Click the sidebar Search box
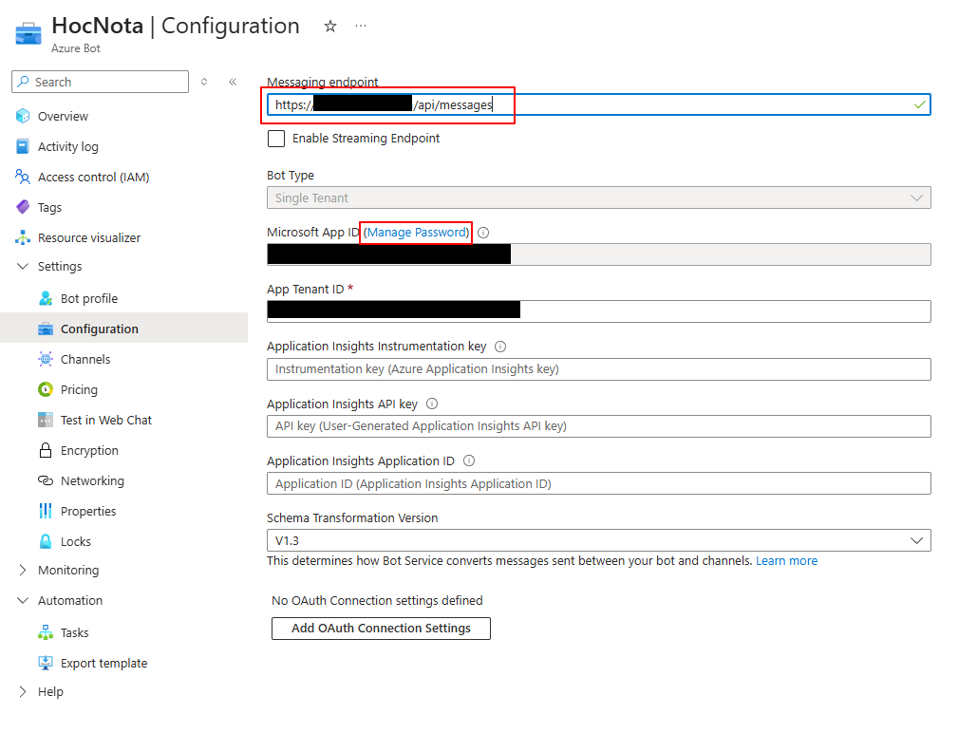The width and height of the screenshot is (977, 733). coord(101,82)
